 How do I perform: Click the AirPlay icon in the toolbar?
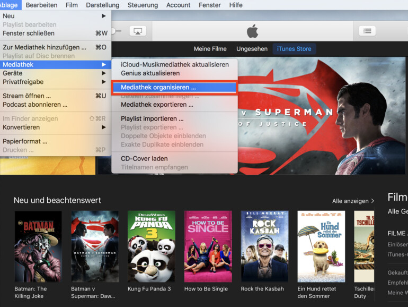(138, 31)
